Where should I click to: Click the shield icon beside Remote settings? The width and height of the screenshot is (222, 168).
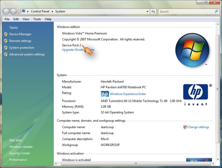(x=6, y=41)
